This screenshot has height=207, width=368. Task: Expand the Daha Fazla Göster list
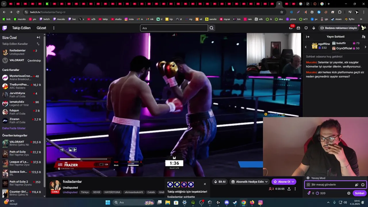coord(14,128)
